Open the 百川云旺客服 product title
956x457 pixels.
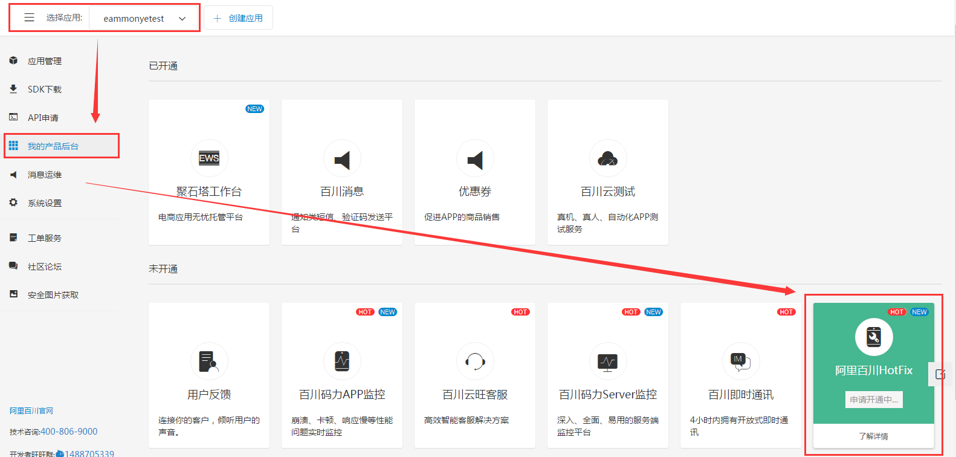point(475,395)
